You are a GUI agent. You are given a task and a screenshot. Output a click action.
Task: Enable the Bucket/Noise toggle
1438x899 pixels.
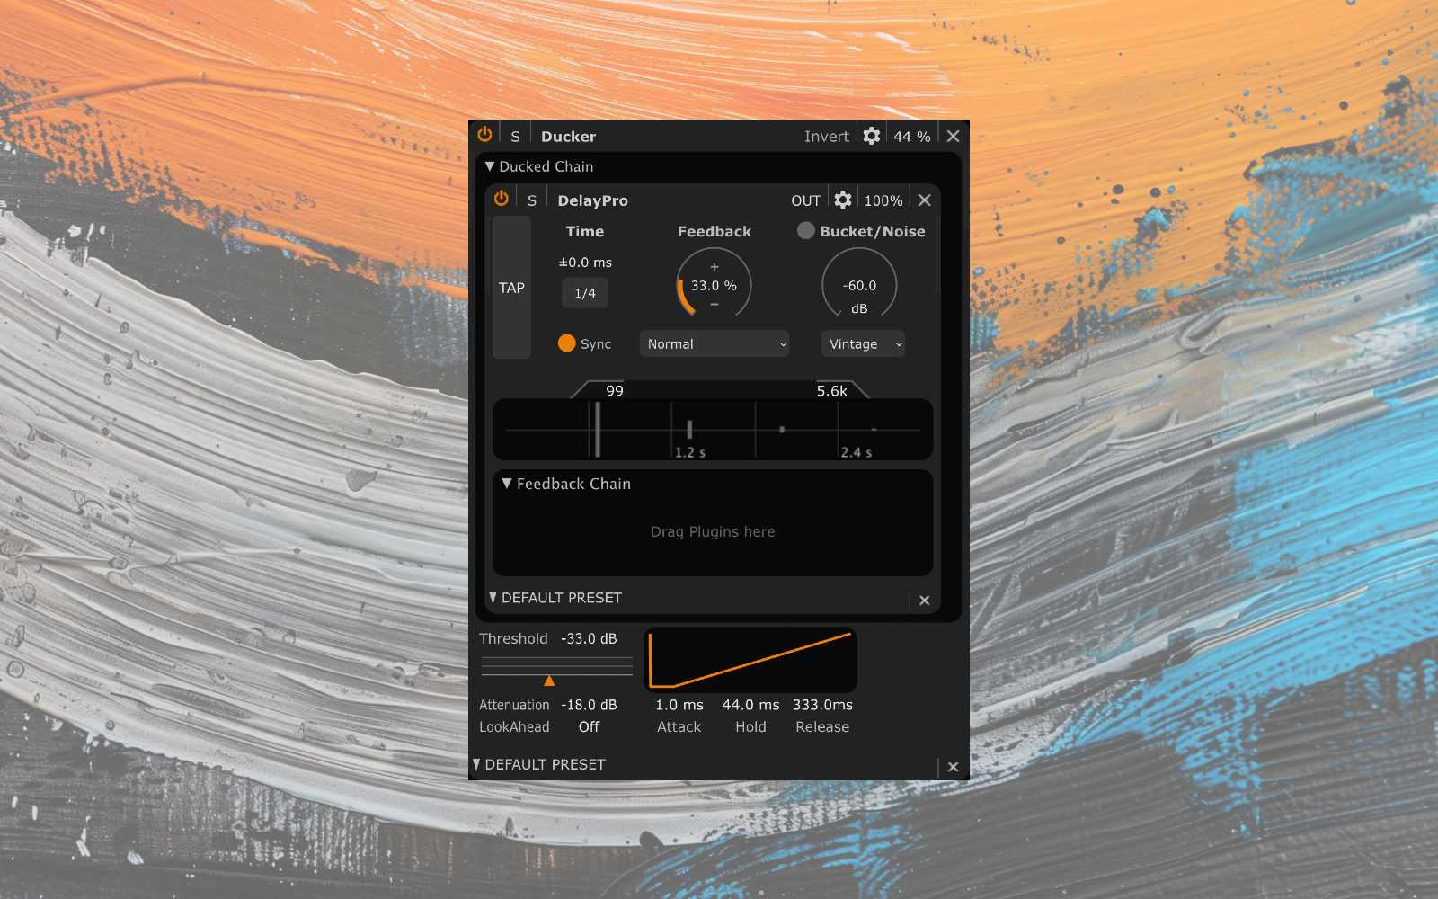(806, 231)
